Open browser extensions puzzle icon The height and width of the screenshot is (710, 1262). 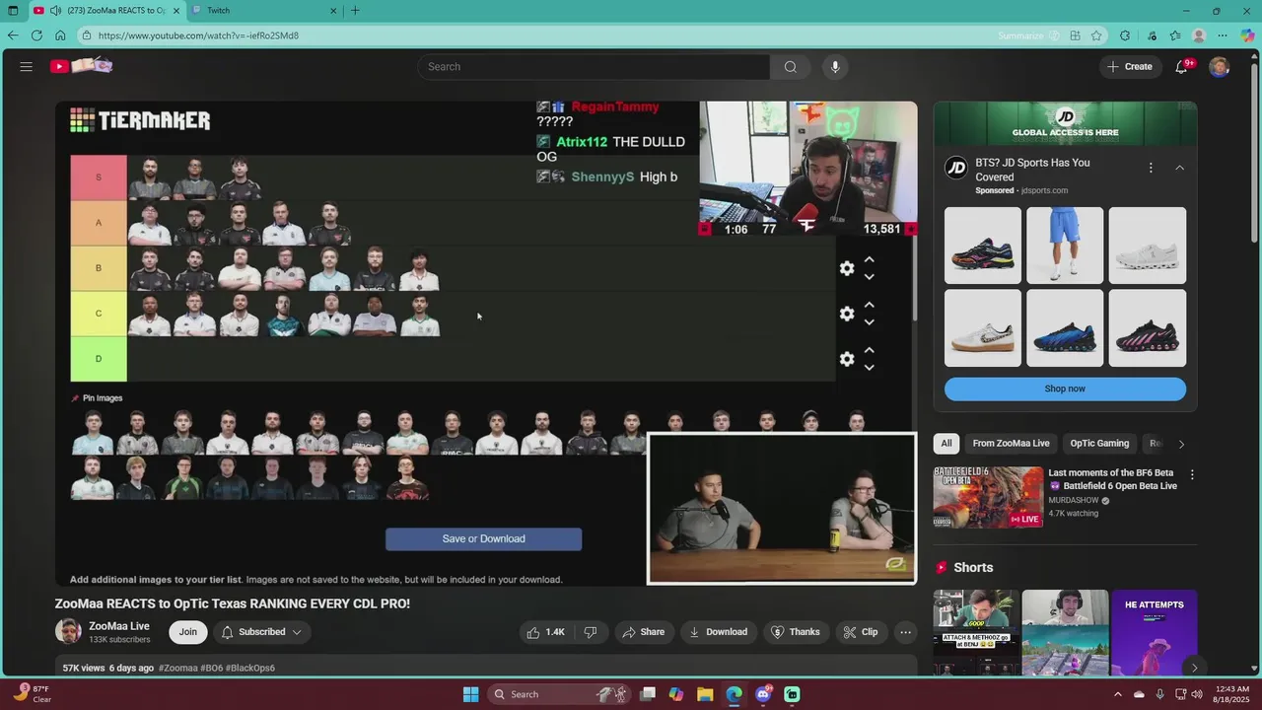coord(1125,35)
